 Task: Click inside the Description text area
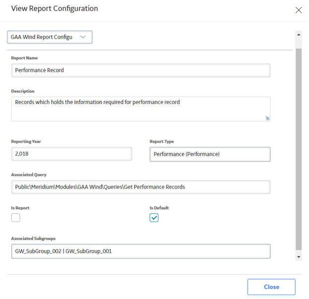tap(141, 109)
